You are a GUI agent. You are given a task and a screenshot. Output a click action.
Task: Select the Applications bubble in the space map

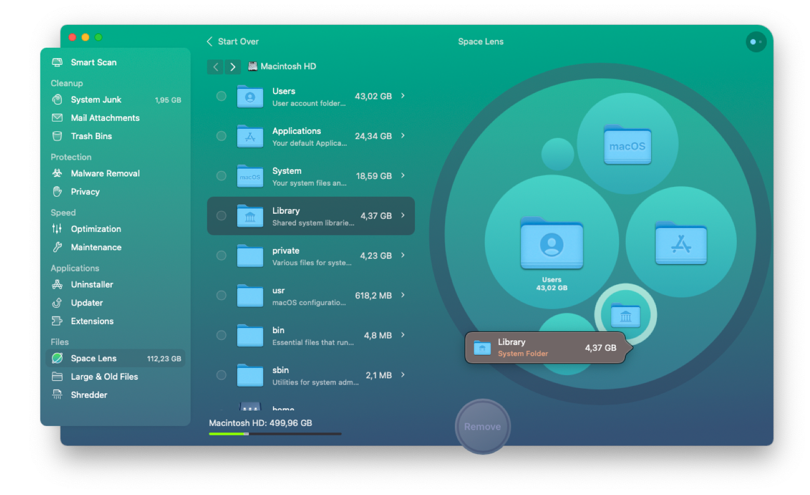click(x=681, y=242)
